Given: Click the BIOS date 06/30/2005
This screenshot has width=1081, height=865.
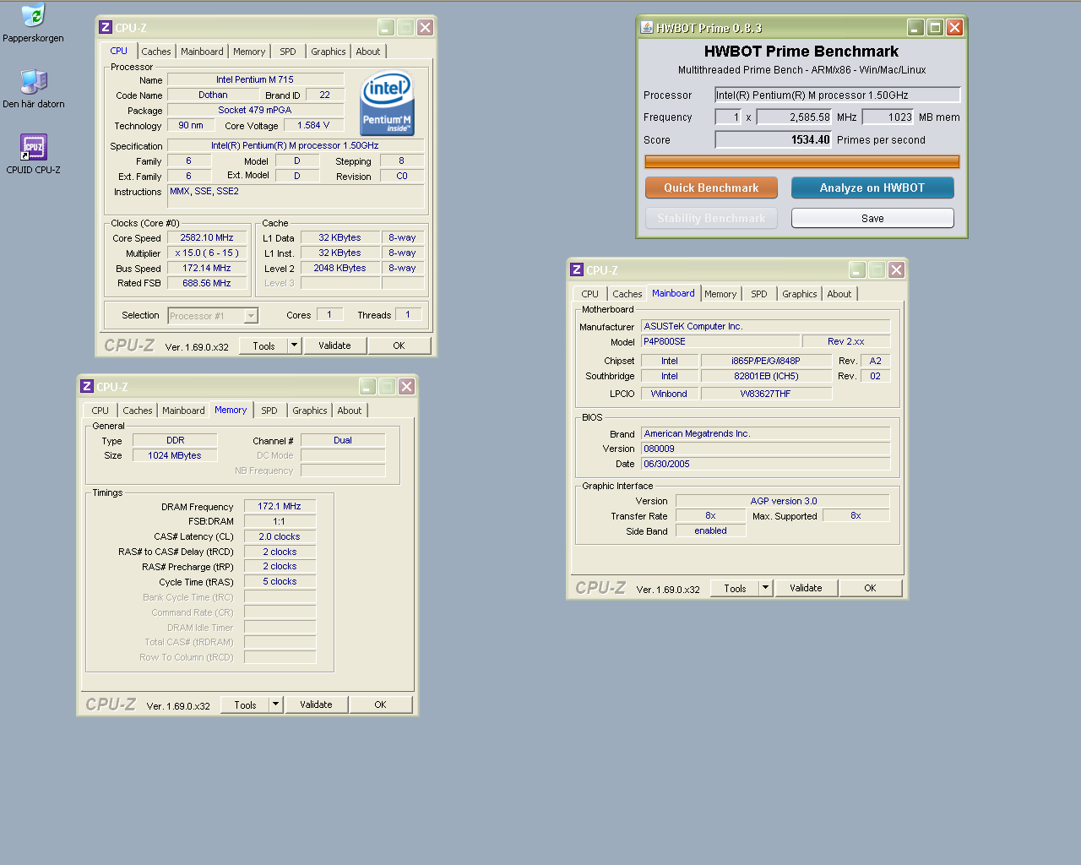Looking at the screenshot, I should pos(765,464).
